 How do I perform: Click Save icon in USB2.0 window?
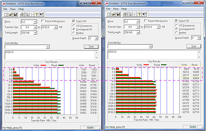click(15, 14)
